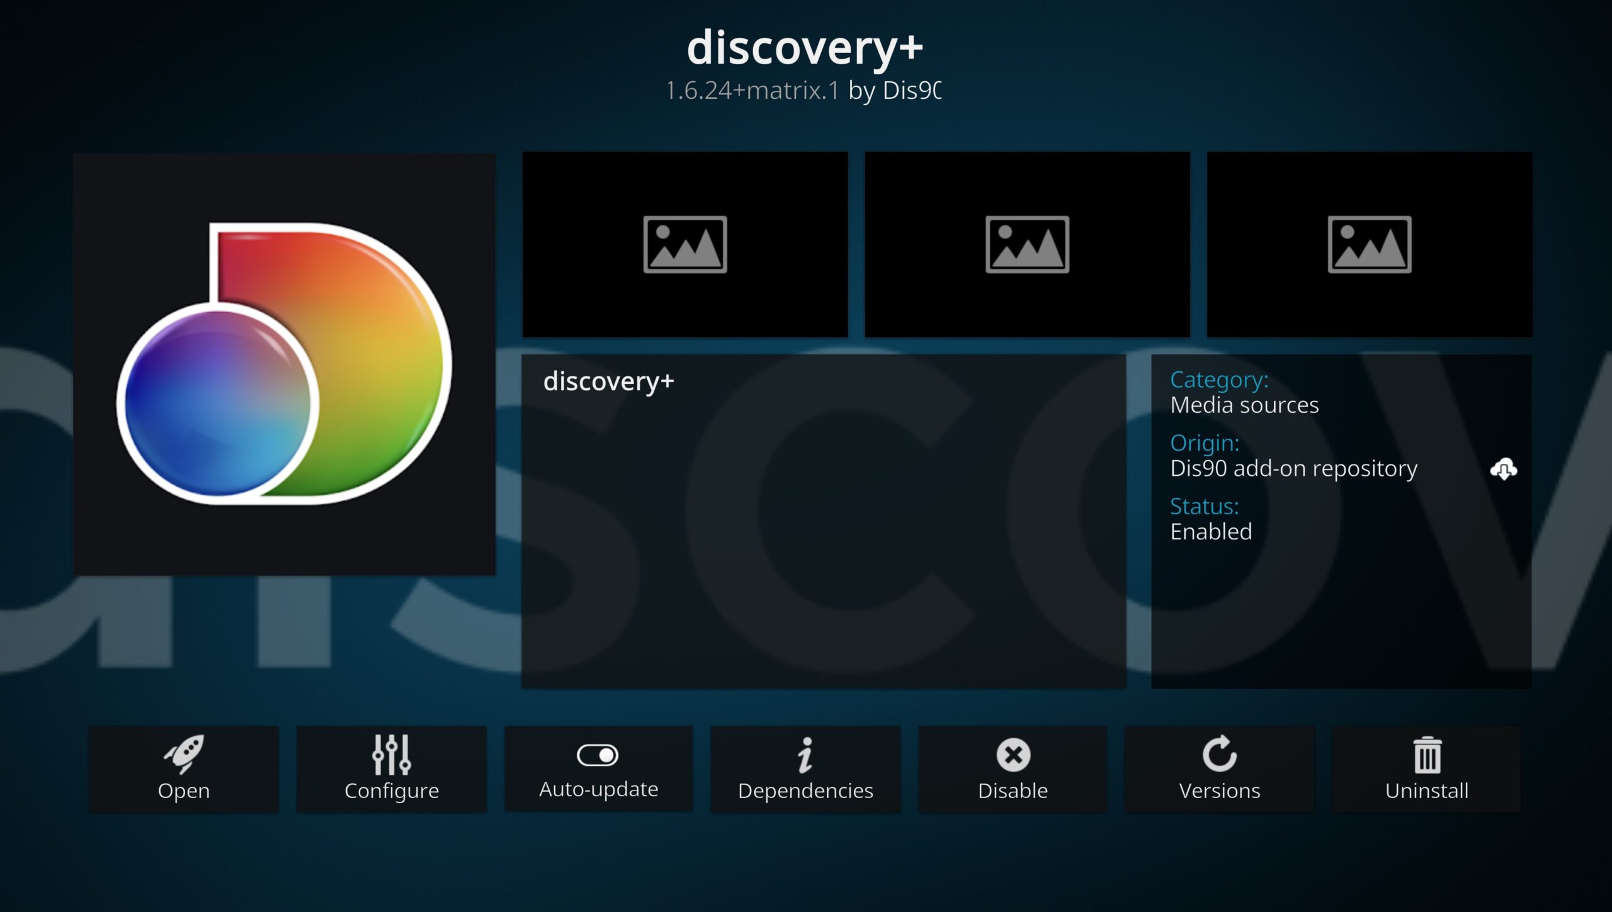Viewport: 1612px width, 912px height.
Task: Click the cloud download icon by Origin
Action: coord(1504,469)
